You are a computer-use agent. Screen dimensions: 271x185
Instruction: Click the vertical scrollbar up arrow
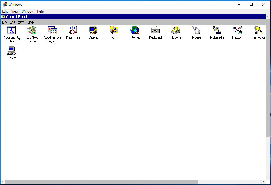pos(268,17)
